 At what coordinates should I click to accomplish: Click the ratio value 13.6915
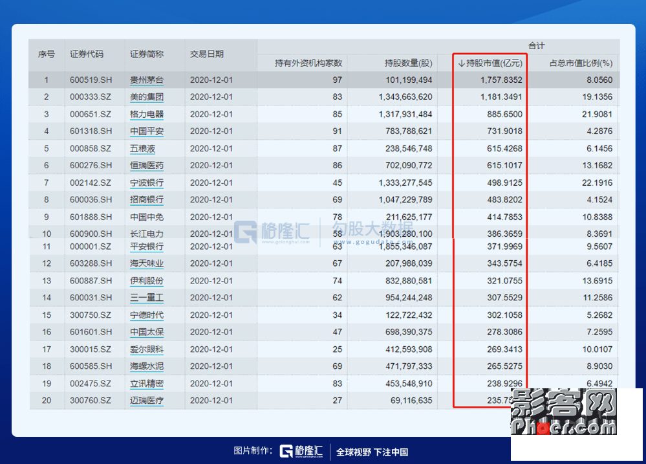point(598,281)
